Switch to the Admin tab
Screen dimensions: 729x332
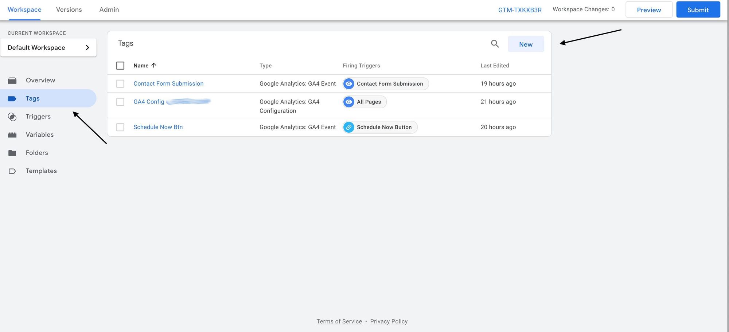[x=109, y=10]
